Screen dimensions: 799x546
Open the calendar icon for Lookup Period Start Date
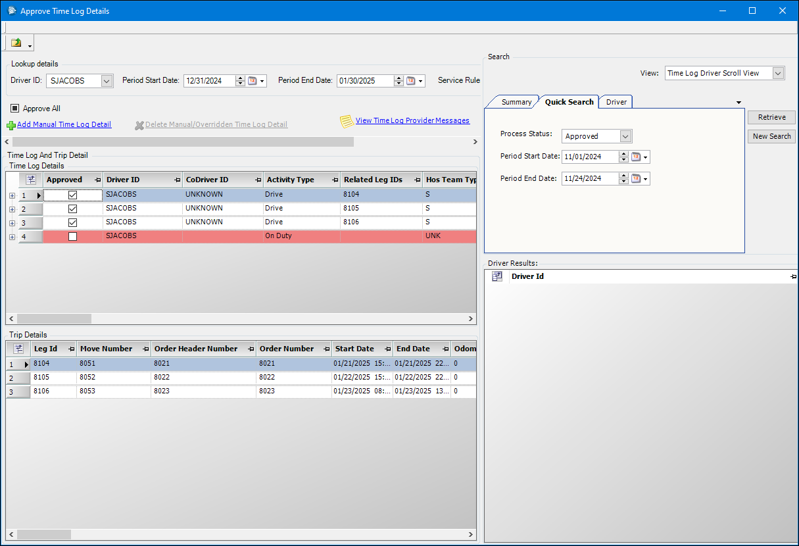point(252,81)
